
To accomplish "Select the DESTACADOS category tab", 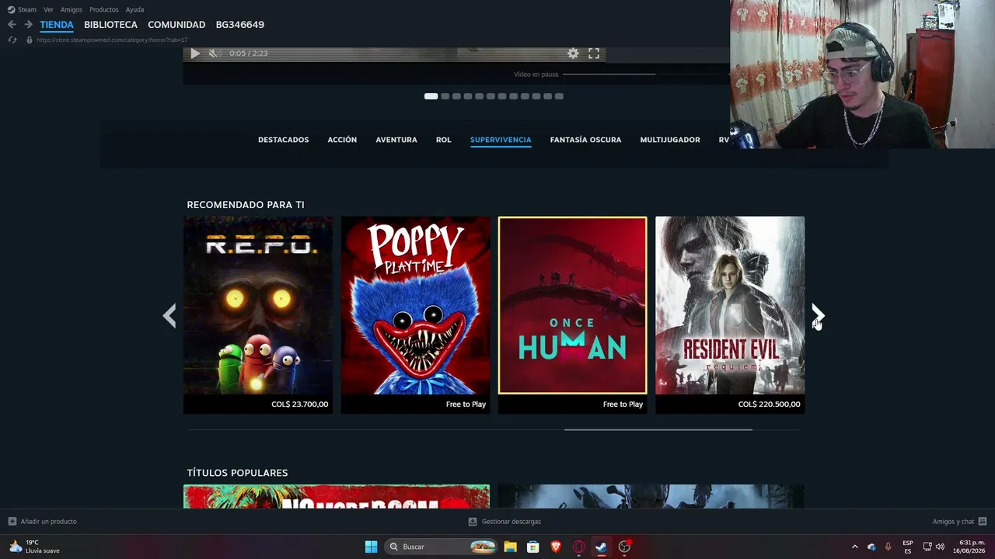I will click(284, 140).
